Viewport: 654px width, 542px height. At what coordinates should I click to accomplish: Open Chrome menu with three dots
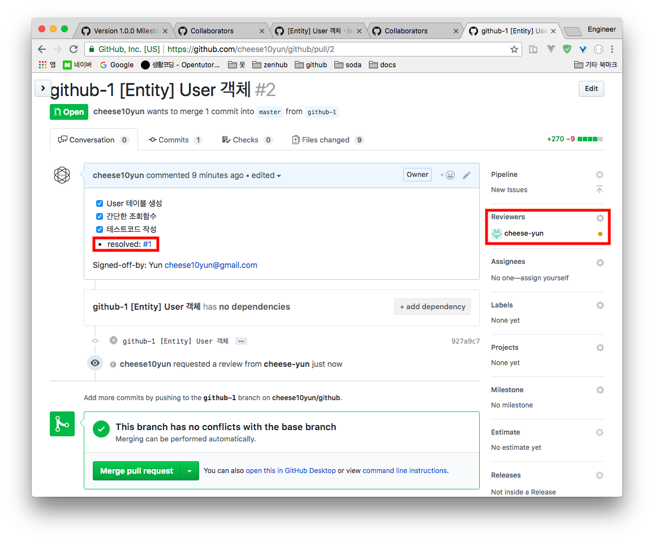tap(612, 49)
